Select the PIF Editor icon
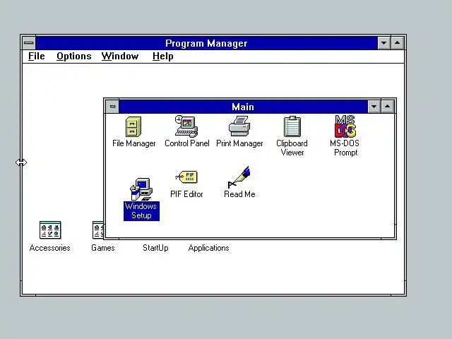This screenshot has width=452, height=339. [x=186, y=177]
